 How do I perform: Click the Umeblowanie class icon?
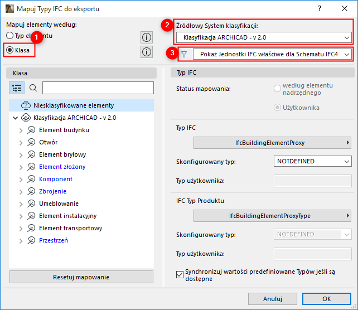tap(31, 204)
